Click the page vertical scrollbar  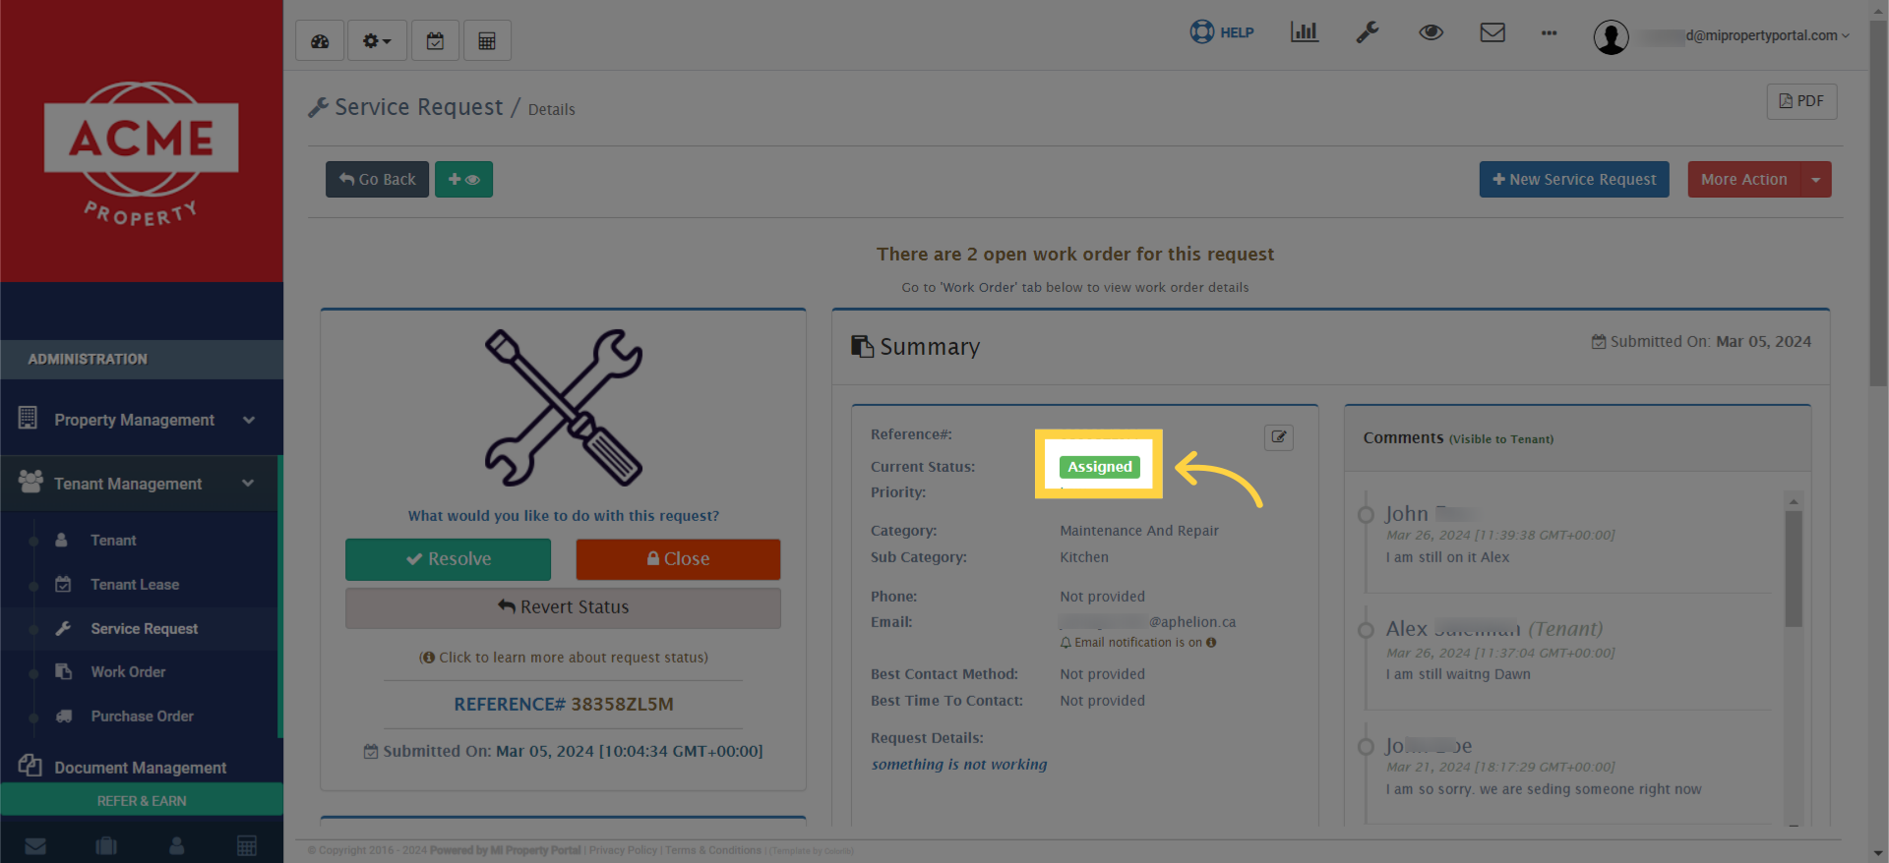[1878, 204]
